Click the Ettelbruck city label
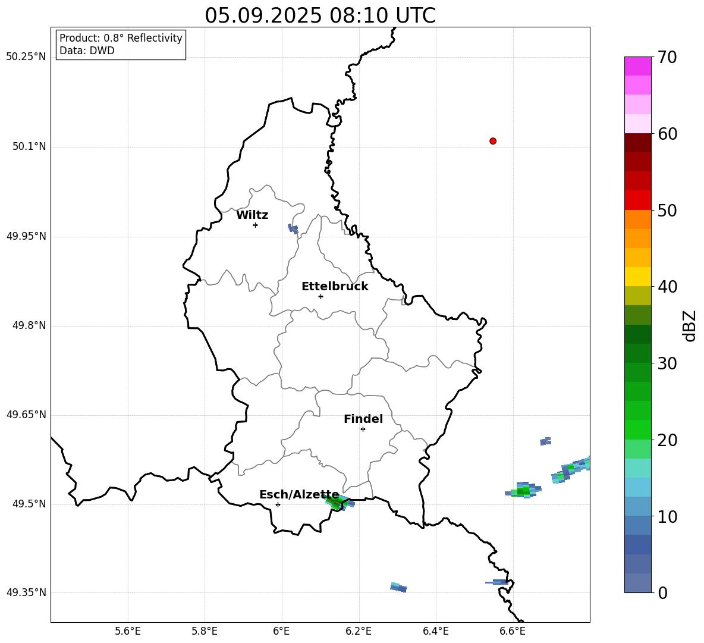 [335, 287]
